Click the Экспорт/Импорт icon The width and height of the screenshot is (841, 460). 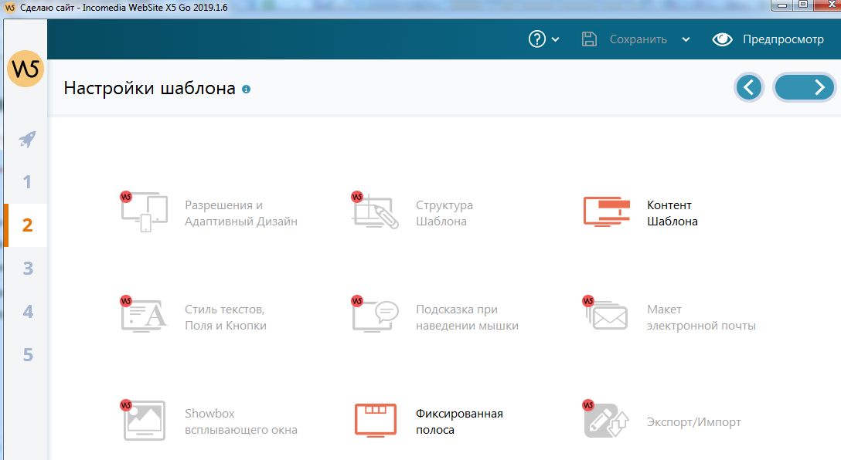point(607,421)
